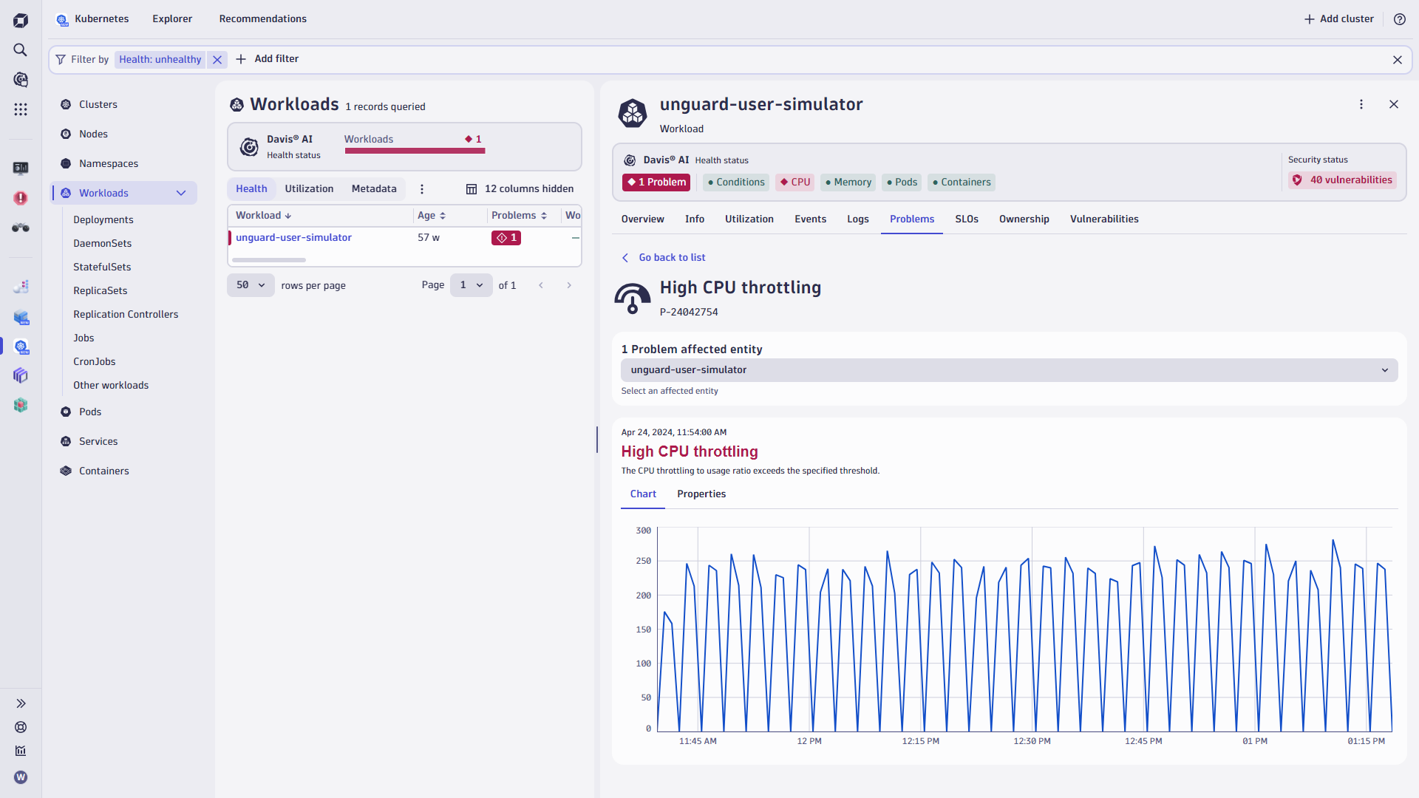Select the Problems alert icon in the sidebar

[x=21, y=198]
